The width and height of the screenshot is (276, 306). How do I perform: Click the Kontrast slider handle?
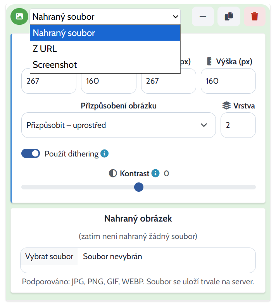point(139,187)
